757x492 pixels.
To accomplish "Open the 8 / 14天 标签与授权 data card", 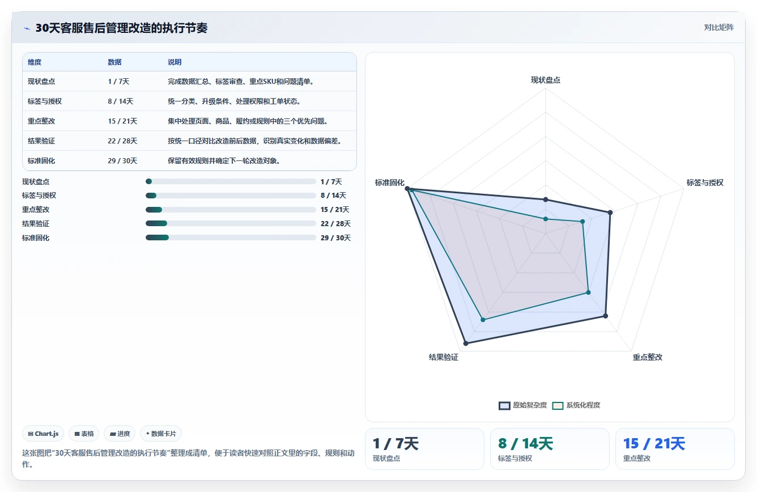I will [x=550, y=449].
